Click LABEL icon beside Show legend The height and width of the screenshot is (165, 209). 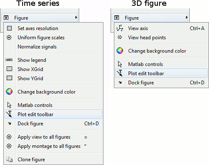tap(9, 60)
